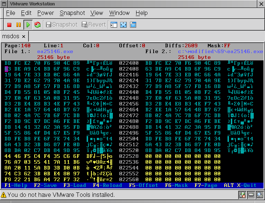
Task: Click offset label 022400
Action: coord(129,63)
